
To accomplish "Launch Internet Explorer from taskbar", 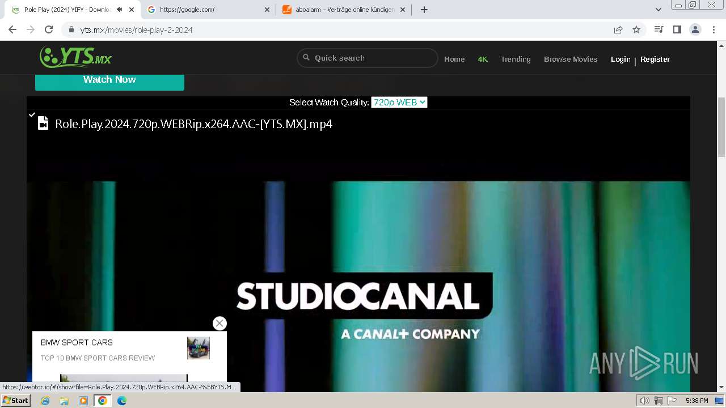I will 45,401.
